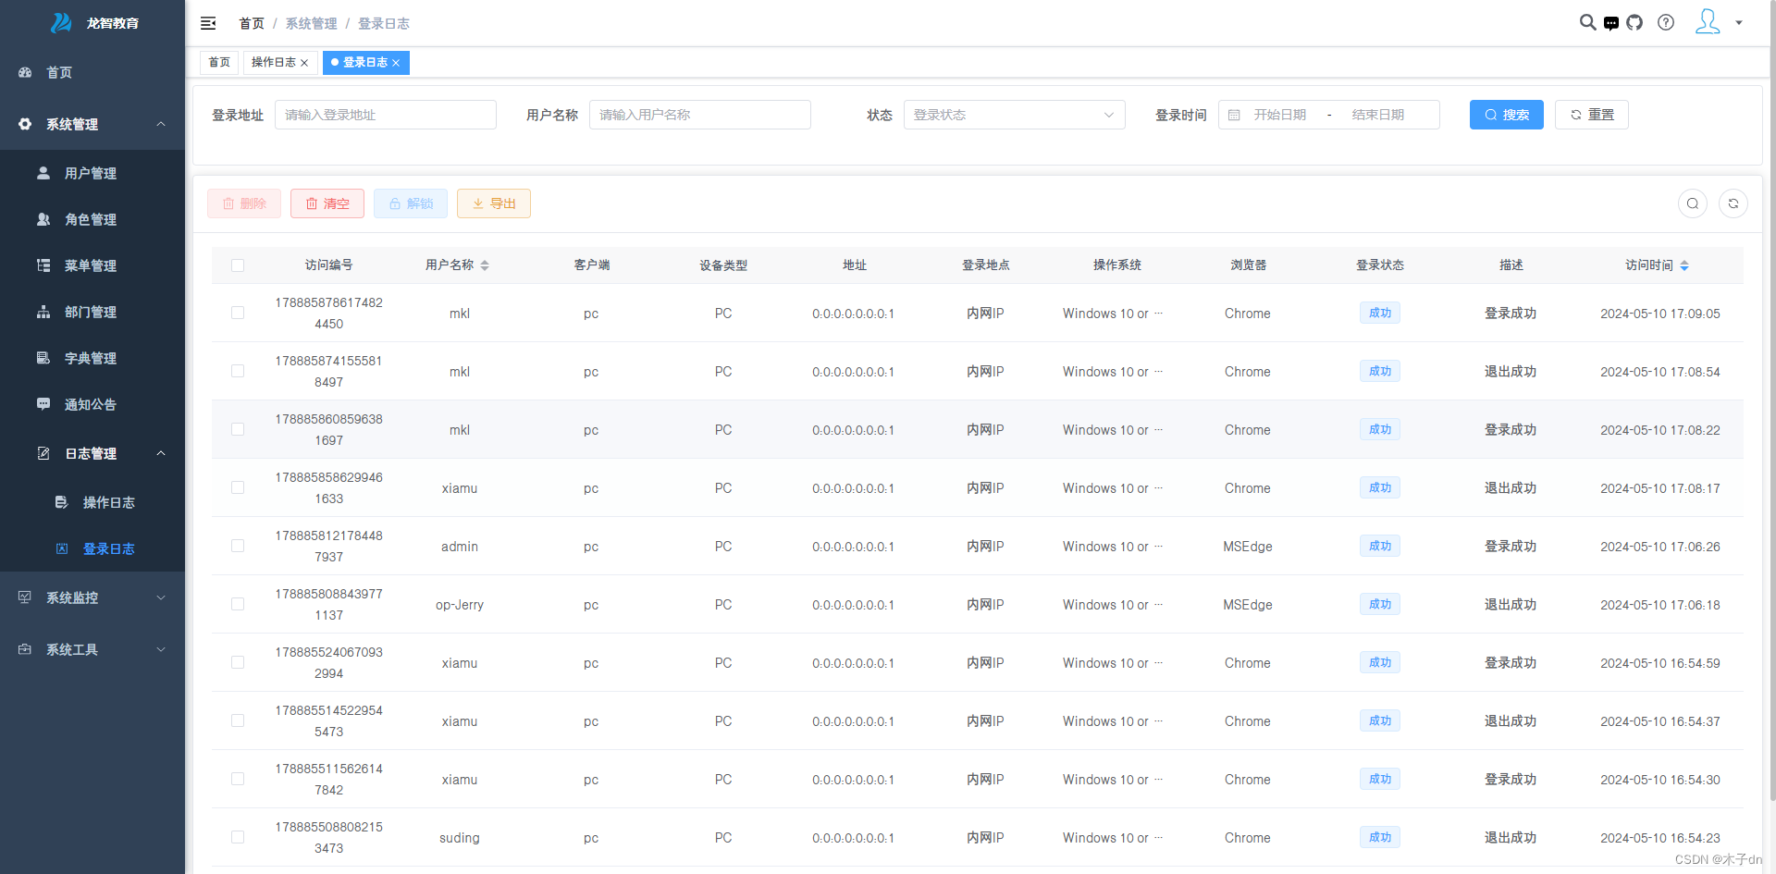Open the message chat bubble icon
This screenshot has height=874, width=1776.
tap(1611, 23)
